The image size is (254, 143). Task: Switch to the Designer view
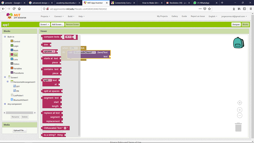(236, 24)
